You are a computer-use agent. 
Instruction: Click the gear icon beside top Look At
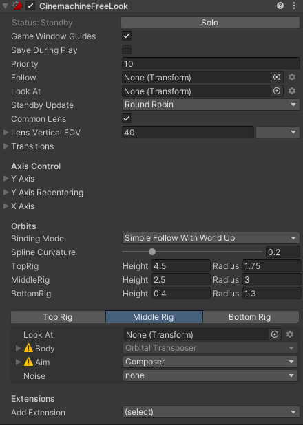292,91
